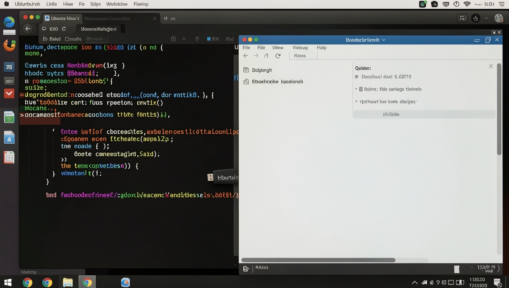Screen dimensions: 509x288
Task: Click the Wi-Fi icon in the menu bar
Action: [467, 4]
